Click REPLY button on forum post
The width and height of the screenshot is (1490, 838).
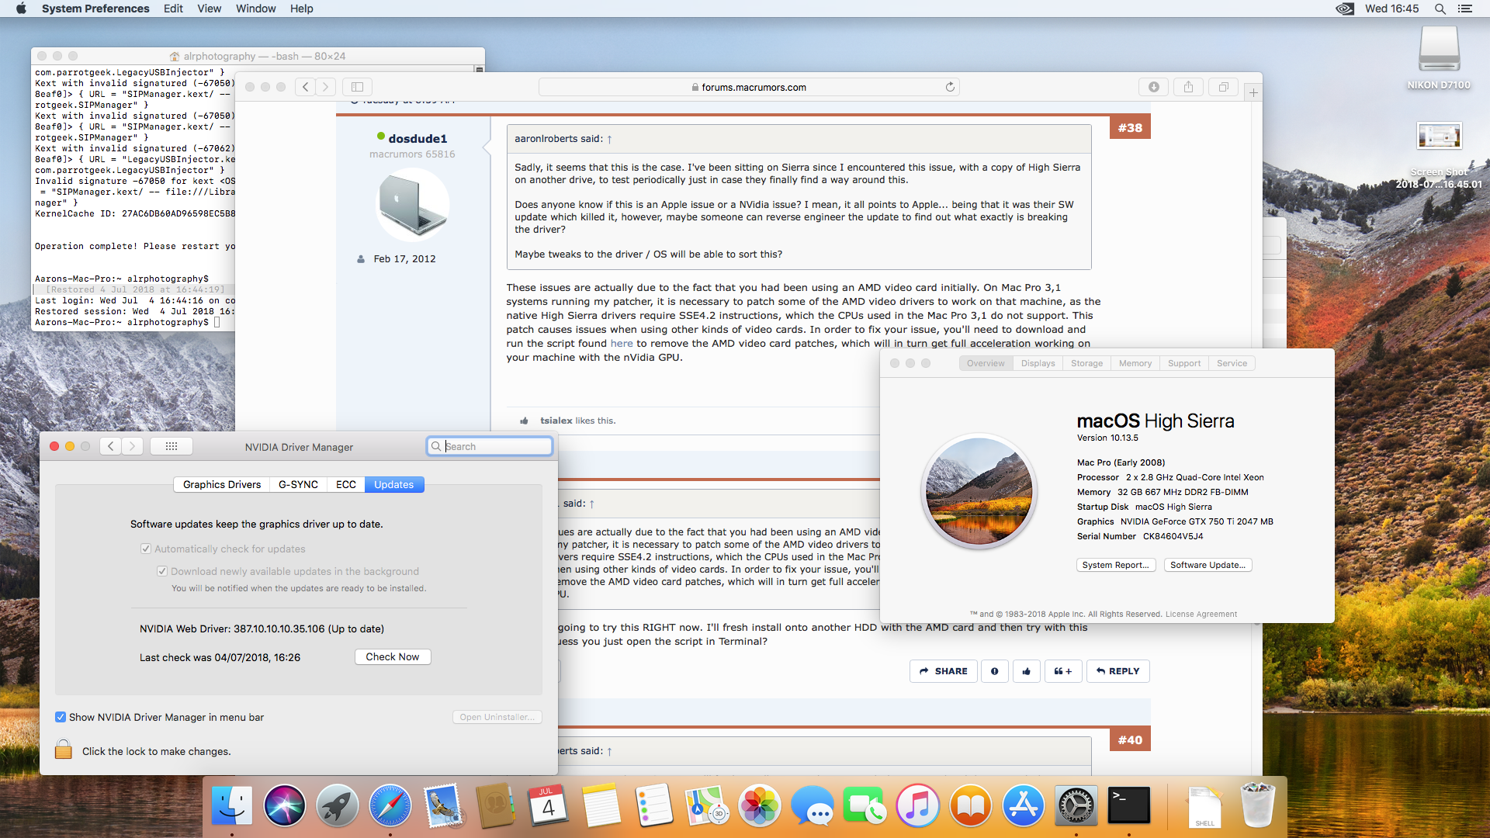tap(1118, 671)
